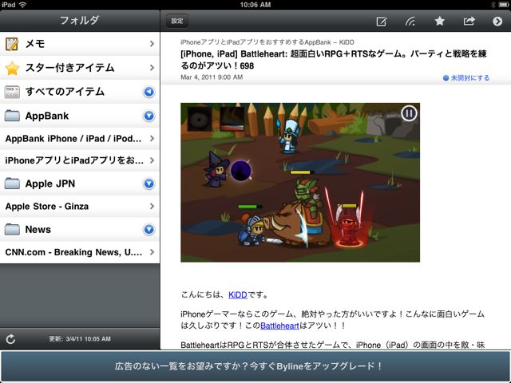Follow the KiDD author link

click(238, 295)
